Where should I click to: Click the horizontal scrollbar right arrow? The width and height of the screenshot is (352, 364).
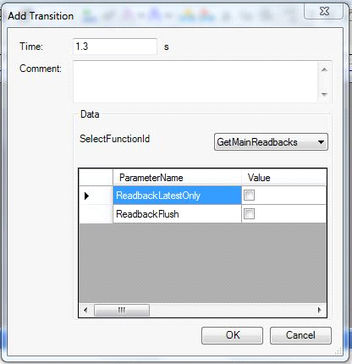pyautogui.click(x=320, y=310)
